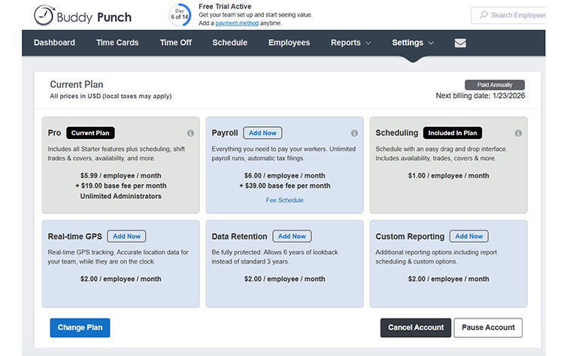Click the Buddy Punch clock logo
The image size is (564, 356).
[44, 15]
